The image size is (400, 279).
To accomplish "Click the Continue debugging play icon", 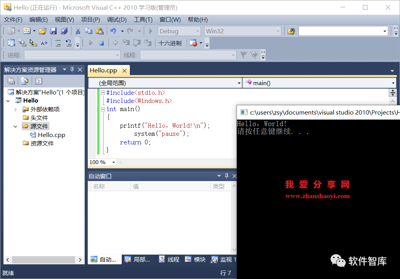I will [90, 43].
